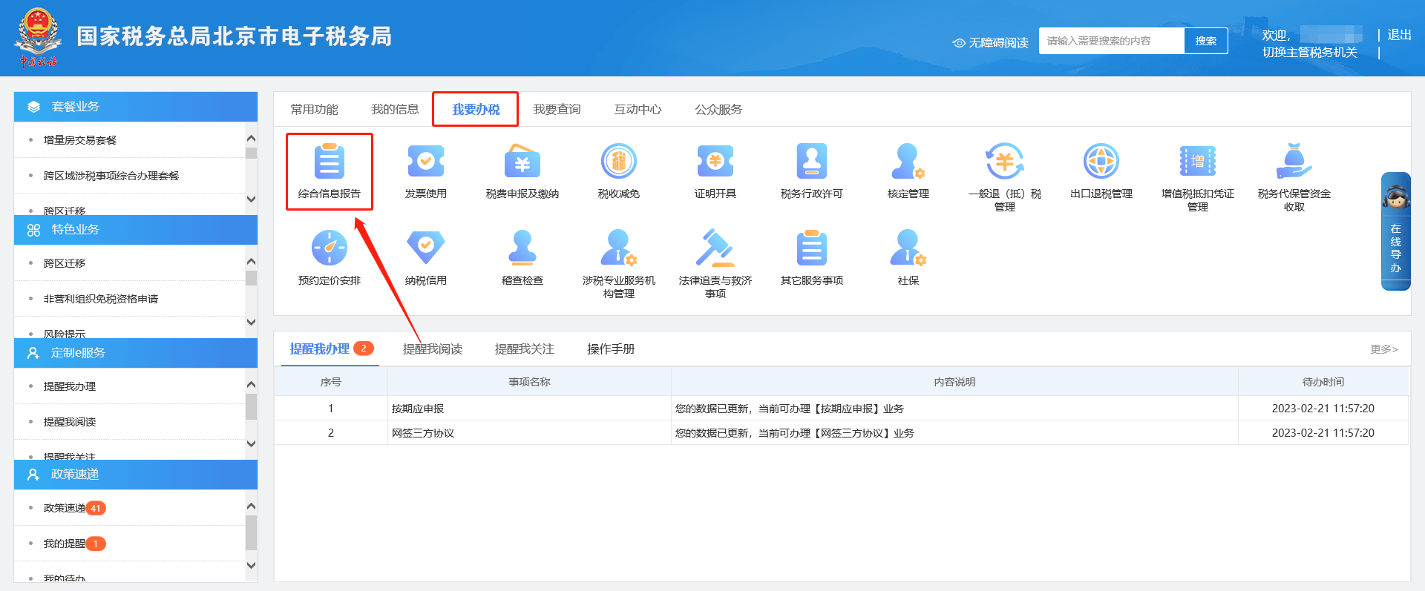Open the 纳税信用 icon
Viewport: 1425px width, 591px height.
(x=425, y=248)
